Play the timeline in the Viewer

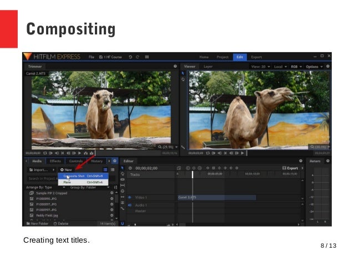point(242,153)
